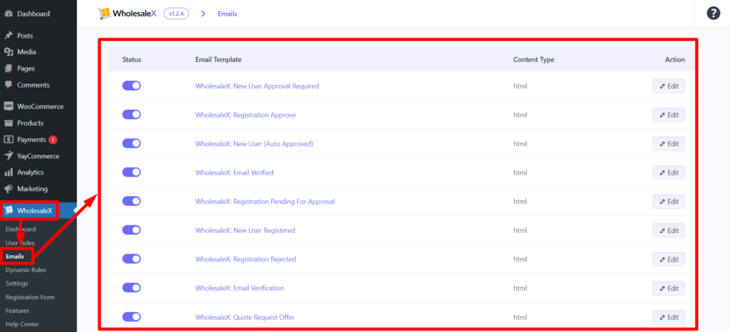Select the Emails submenu item

pyautogui.click(x=15, y=256)
